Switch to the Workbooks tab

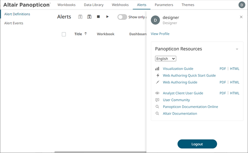pyautogui.click(x=66, y=5)
